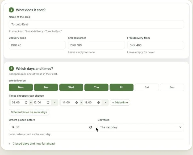
Task: Click the Leave empty for none hint
Action: point(81,52)
